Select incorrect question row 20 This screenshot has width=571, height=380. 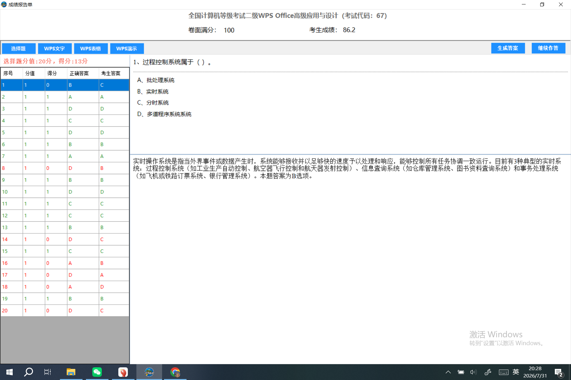point(65,311)
